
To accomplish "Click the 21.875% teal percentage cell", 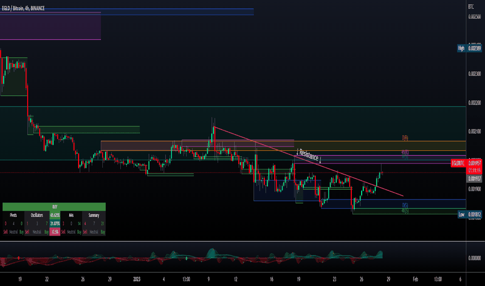I will (x=55, y=224).
